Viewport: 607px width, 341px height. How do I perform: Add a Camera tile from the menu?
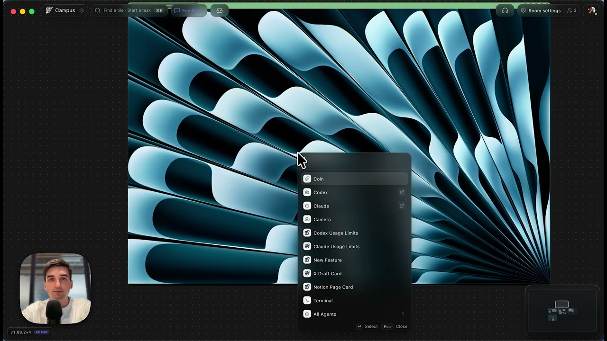tap(355, 219)
